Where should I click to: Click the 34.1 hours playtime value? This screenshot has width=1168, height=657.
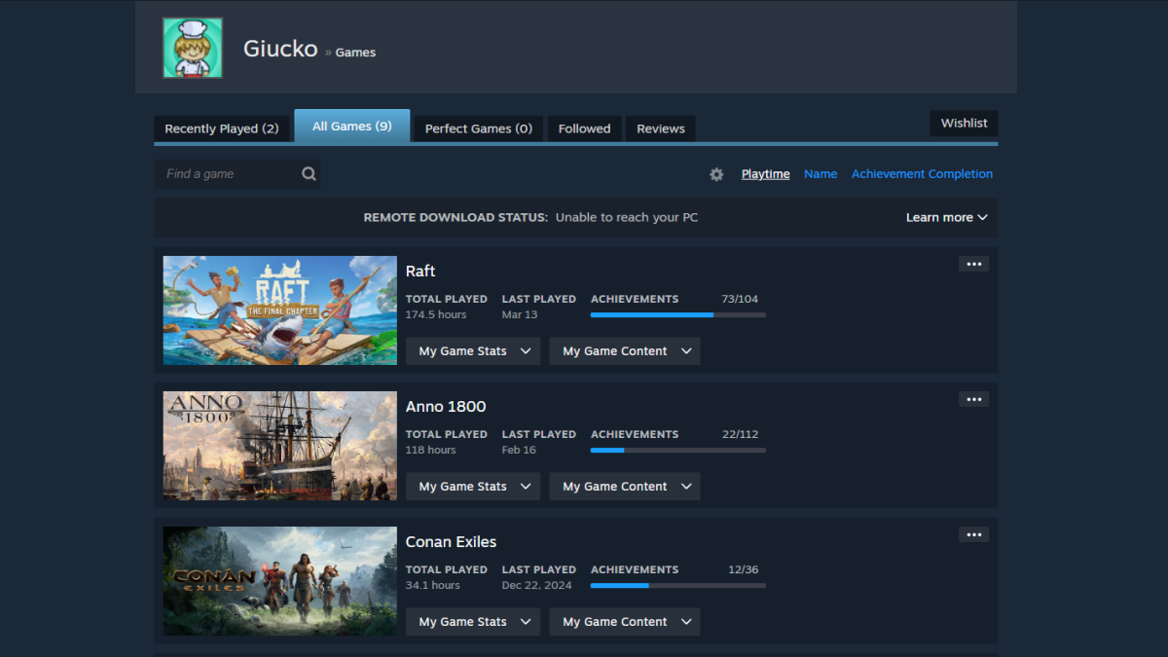pos(433,586)
